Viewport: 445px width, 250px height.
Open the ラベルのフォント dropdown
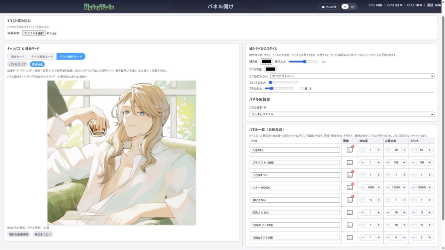pos(352,76)
